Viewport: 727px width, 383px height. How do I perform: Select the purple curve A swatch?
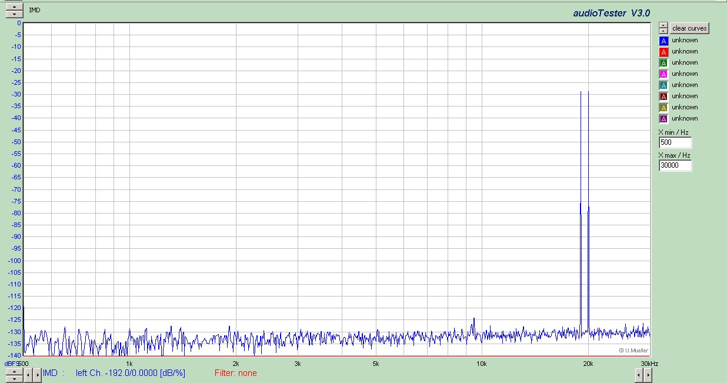pos(663,119)
